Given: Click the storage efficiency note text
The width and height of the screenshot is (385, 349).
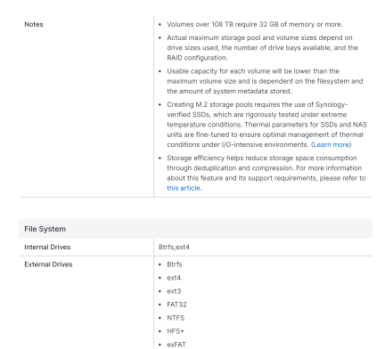Looking at the screenshot, I should click(x=266, y=173).
